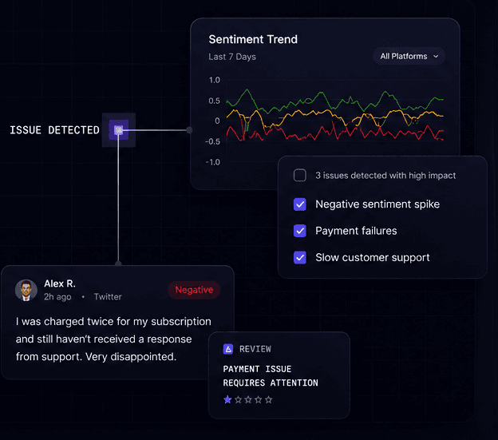Select the fifth star in rating

pos(269,399)
